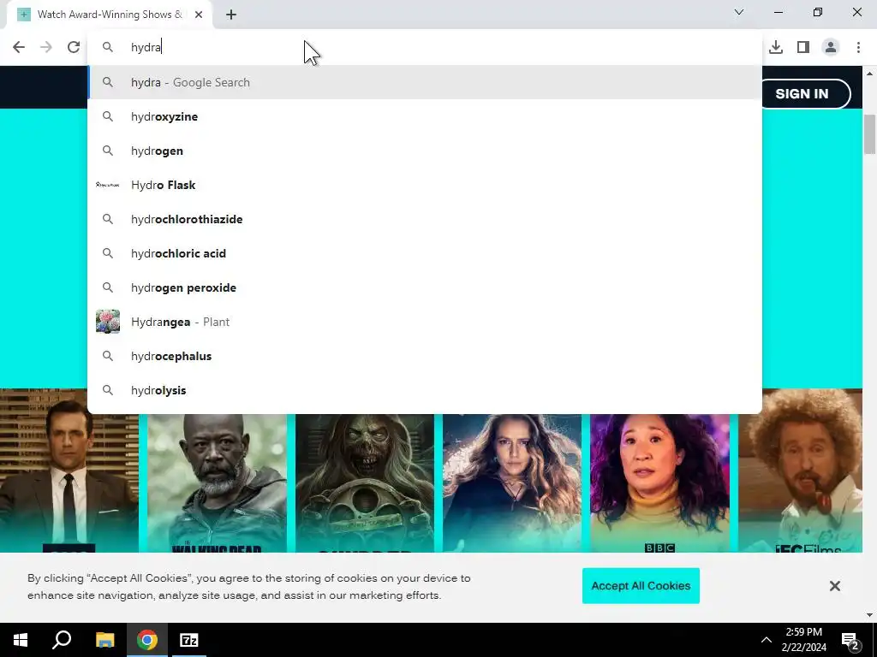Dismiss the cookie banner with X
Screen dimensions: 877x657
(x=834, y=585)
